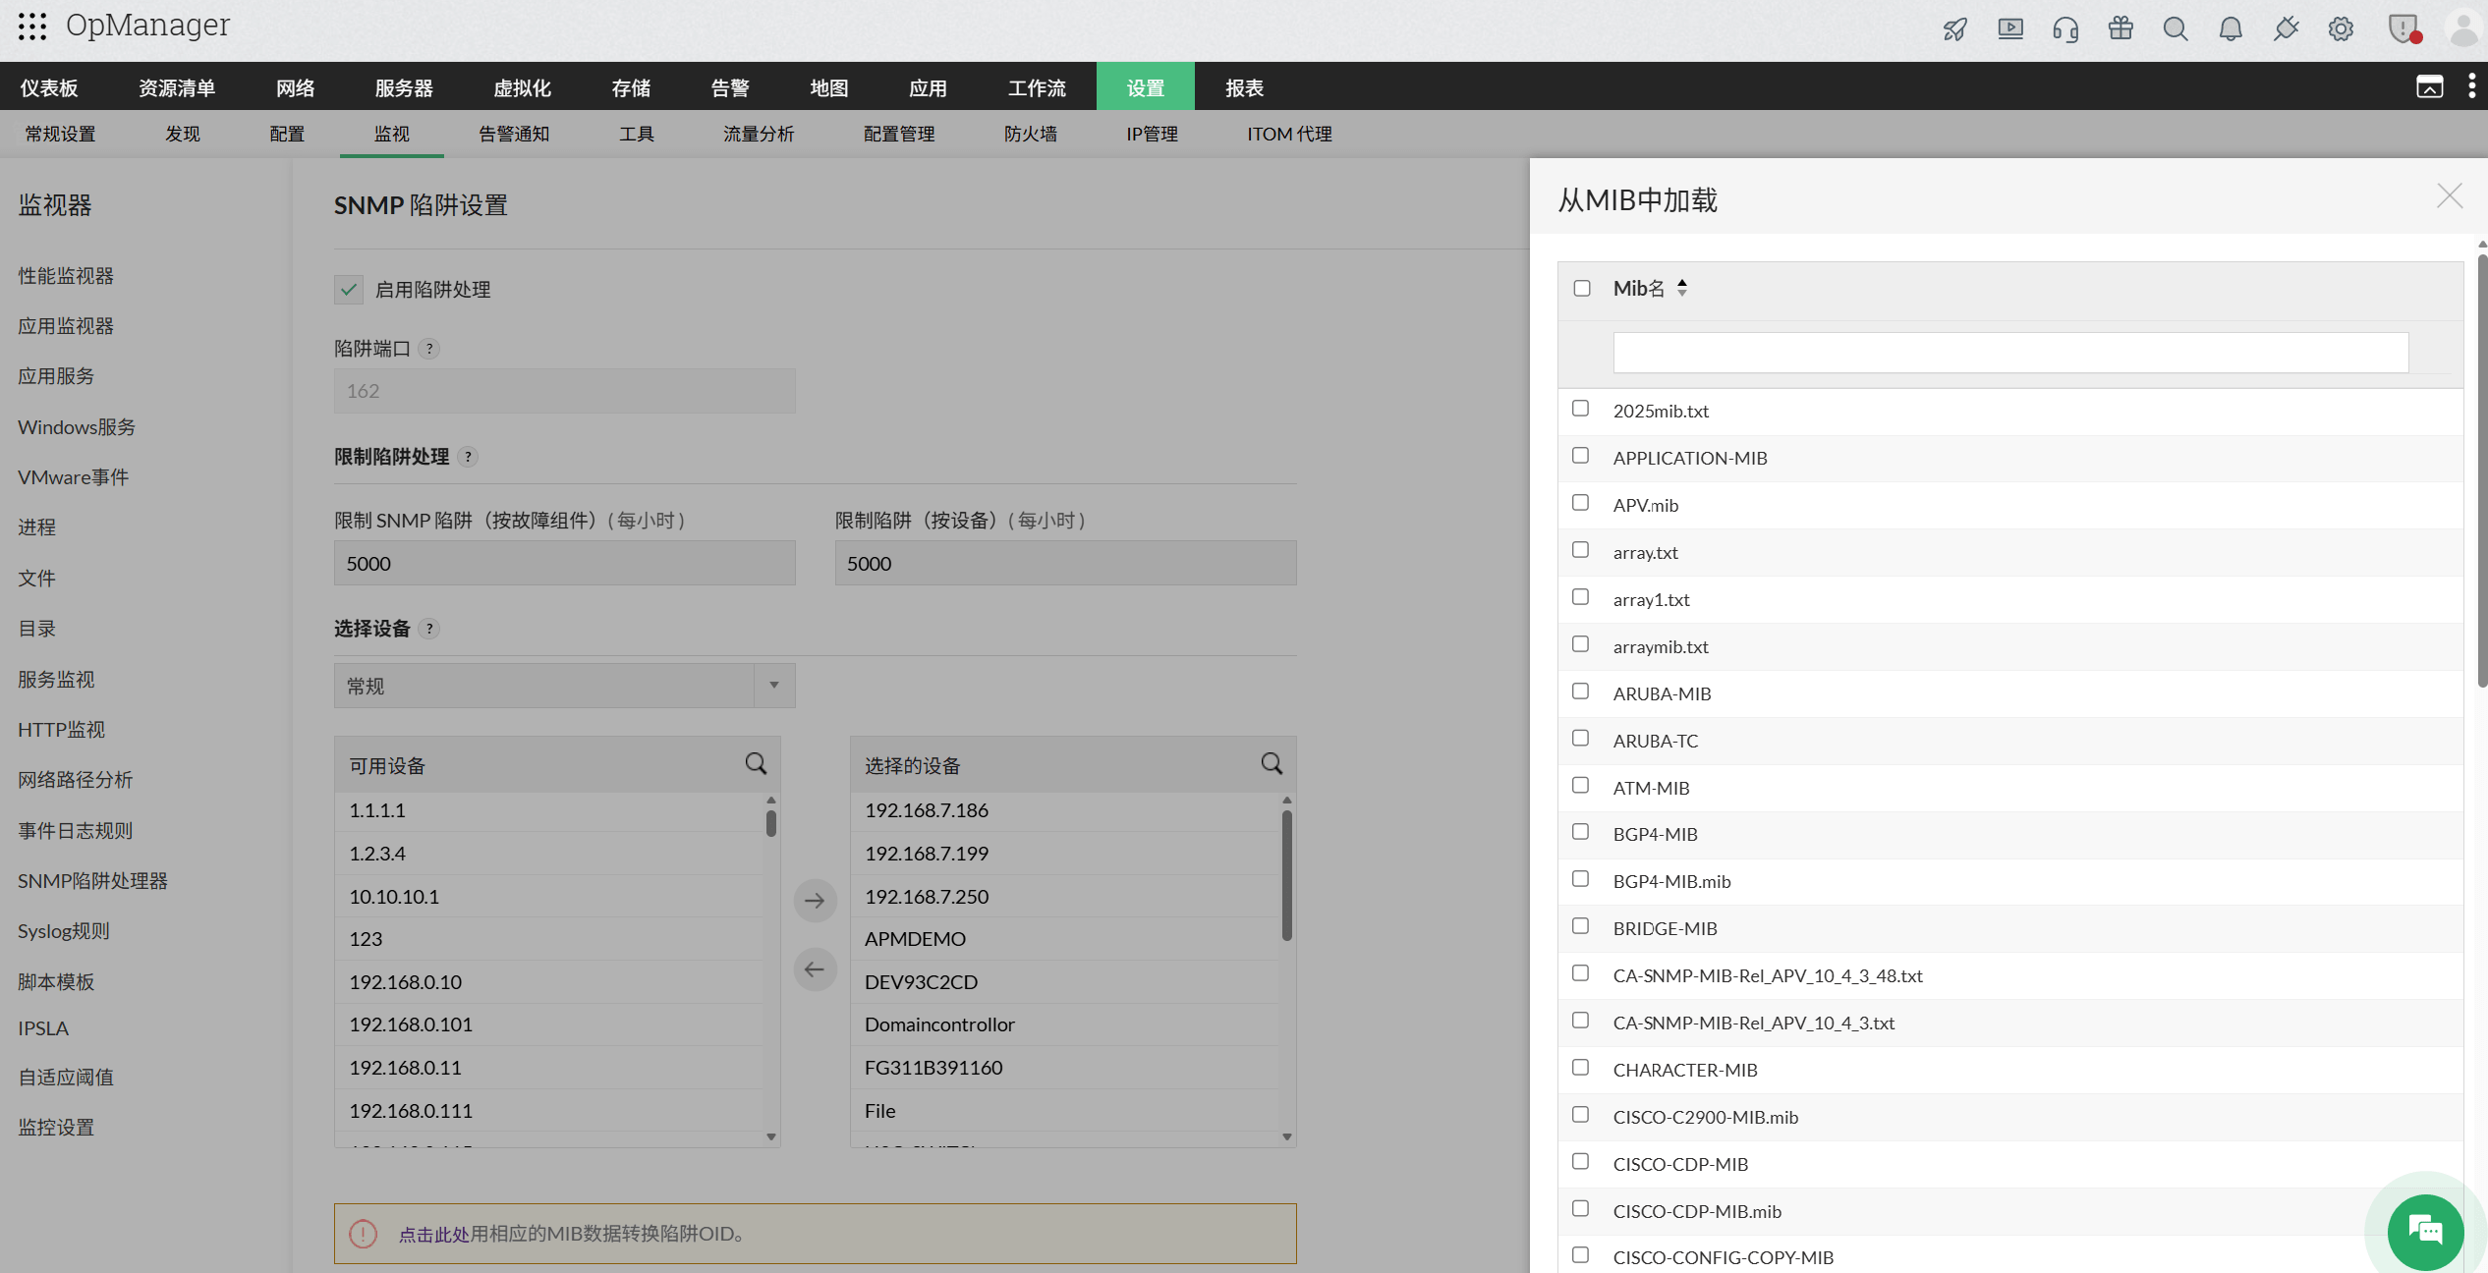Check the CISCO-CDP-MIB checkbox
2488x1273 pixels.
point(1580,1162)
